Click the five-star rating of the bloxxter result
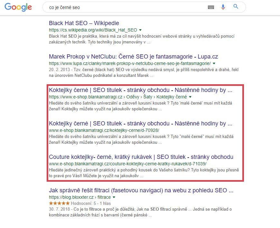This screenshot has height=228, width=280. coord(59,203)
